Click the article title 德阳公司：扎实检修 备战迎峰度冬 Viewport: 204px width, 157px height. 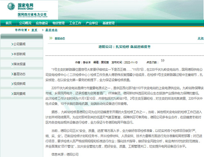coord(124,47)
